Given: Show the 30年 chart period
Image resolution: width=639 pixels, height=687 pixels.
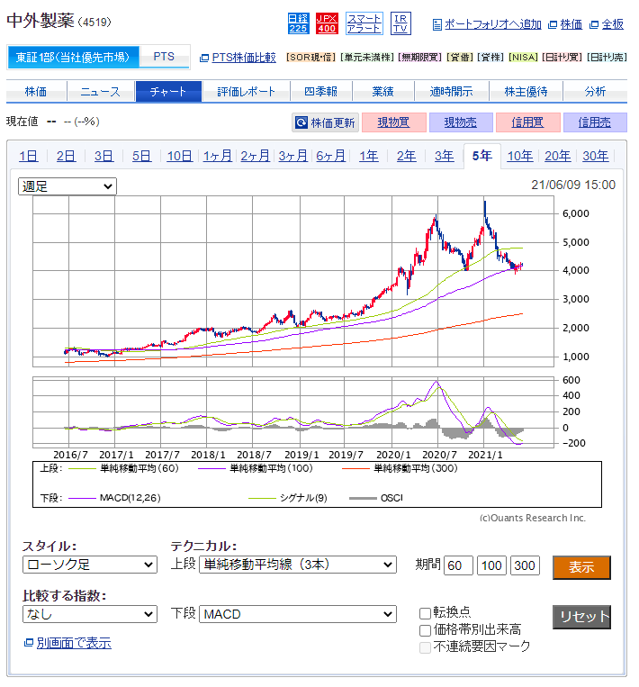Looking at the screenshot, I should tap(595, 156).
